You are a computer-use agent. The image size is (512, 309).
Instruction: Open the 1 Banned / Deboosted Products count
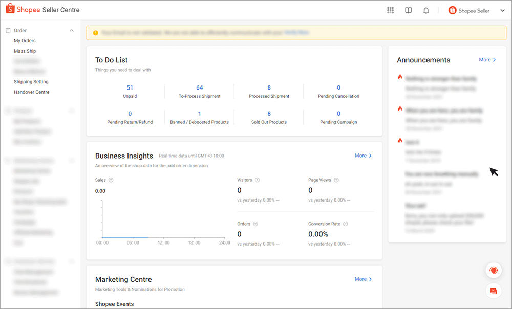[200, 114]
